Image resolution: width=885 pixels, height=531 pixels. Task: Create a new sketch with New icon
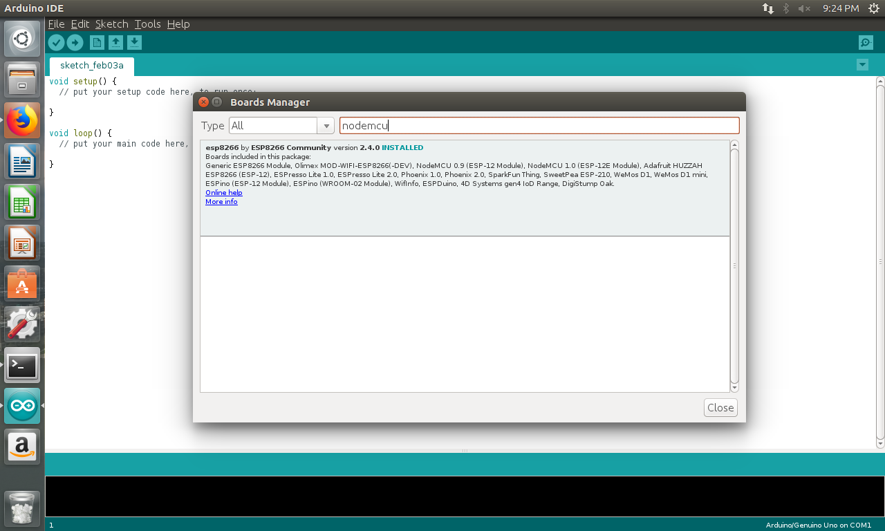[x=97, y=43]
